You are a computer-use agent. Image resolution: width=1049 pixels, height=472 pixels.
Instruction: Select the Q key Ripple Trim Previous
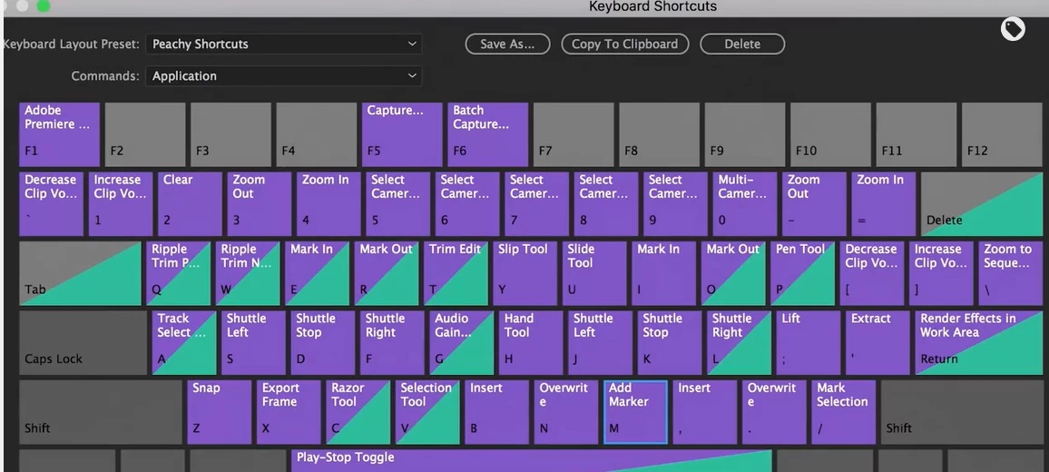[179, 274]
